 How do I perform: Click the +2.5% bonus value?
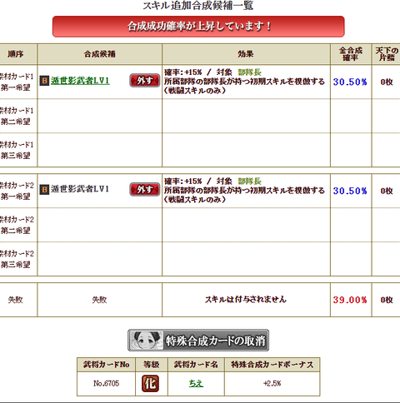(x=272, y=384)
